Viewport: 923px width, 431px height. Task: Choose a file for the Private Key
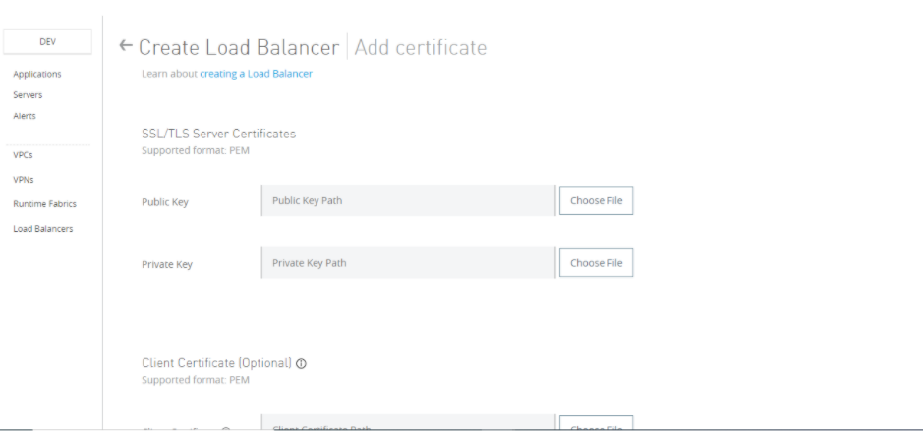(x=596, y=263)
